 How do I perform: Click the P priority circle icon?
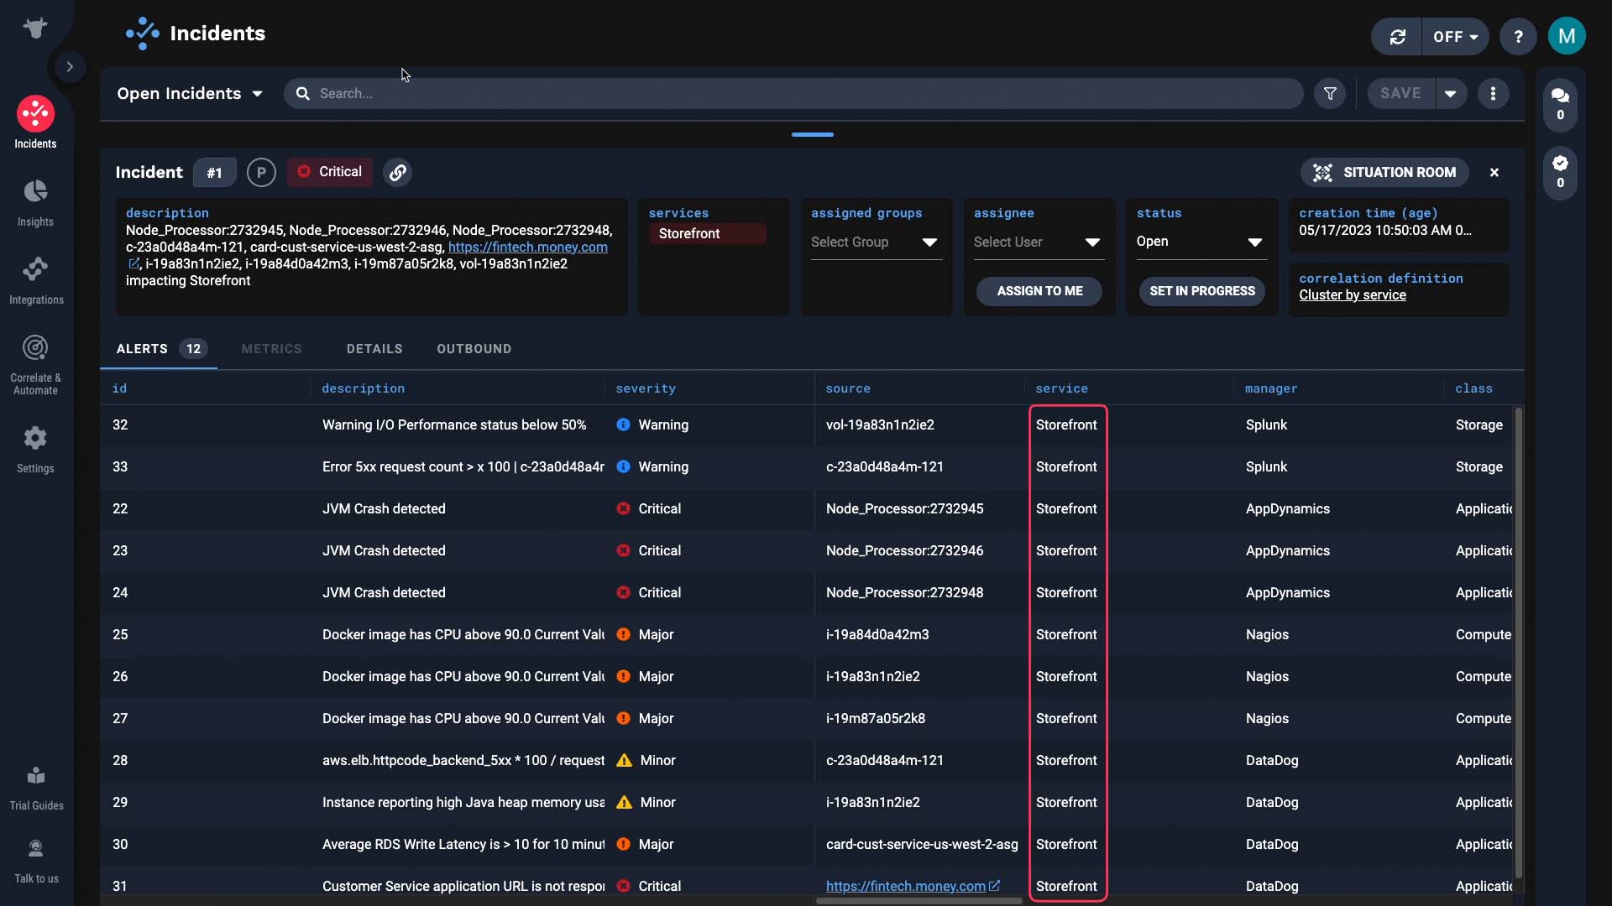[261, 172]
